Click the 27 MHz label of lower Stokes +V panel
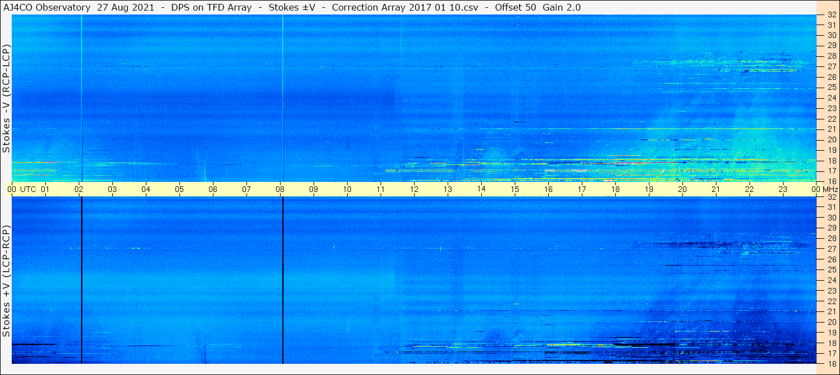 pos(831,249)
